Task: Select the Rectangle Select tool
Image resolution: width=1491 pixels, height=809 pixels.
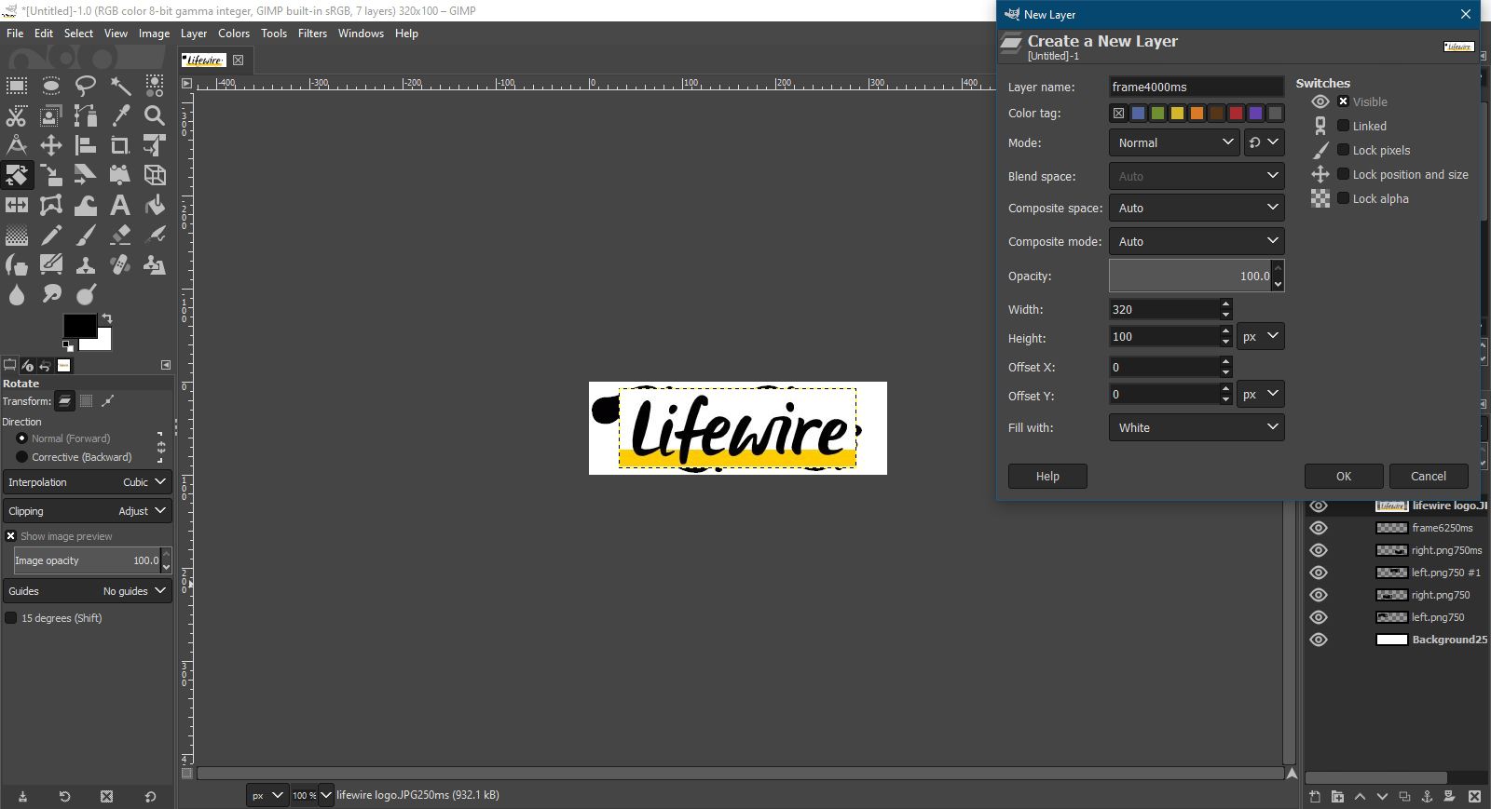Action: point(17,86)
